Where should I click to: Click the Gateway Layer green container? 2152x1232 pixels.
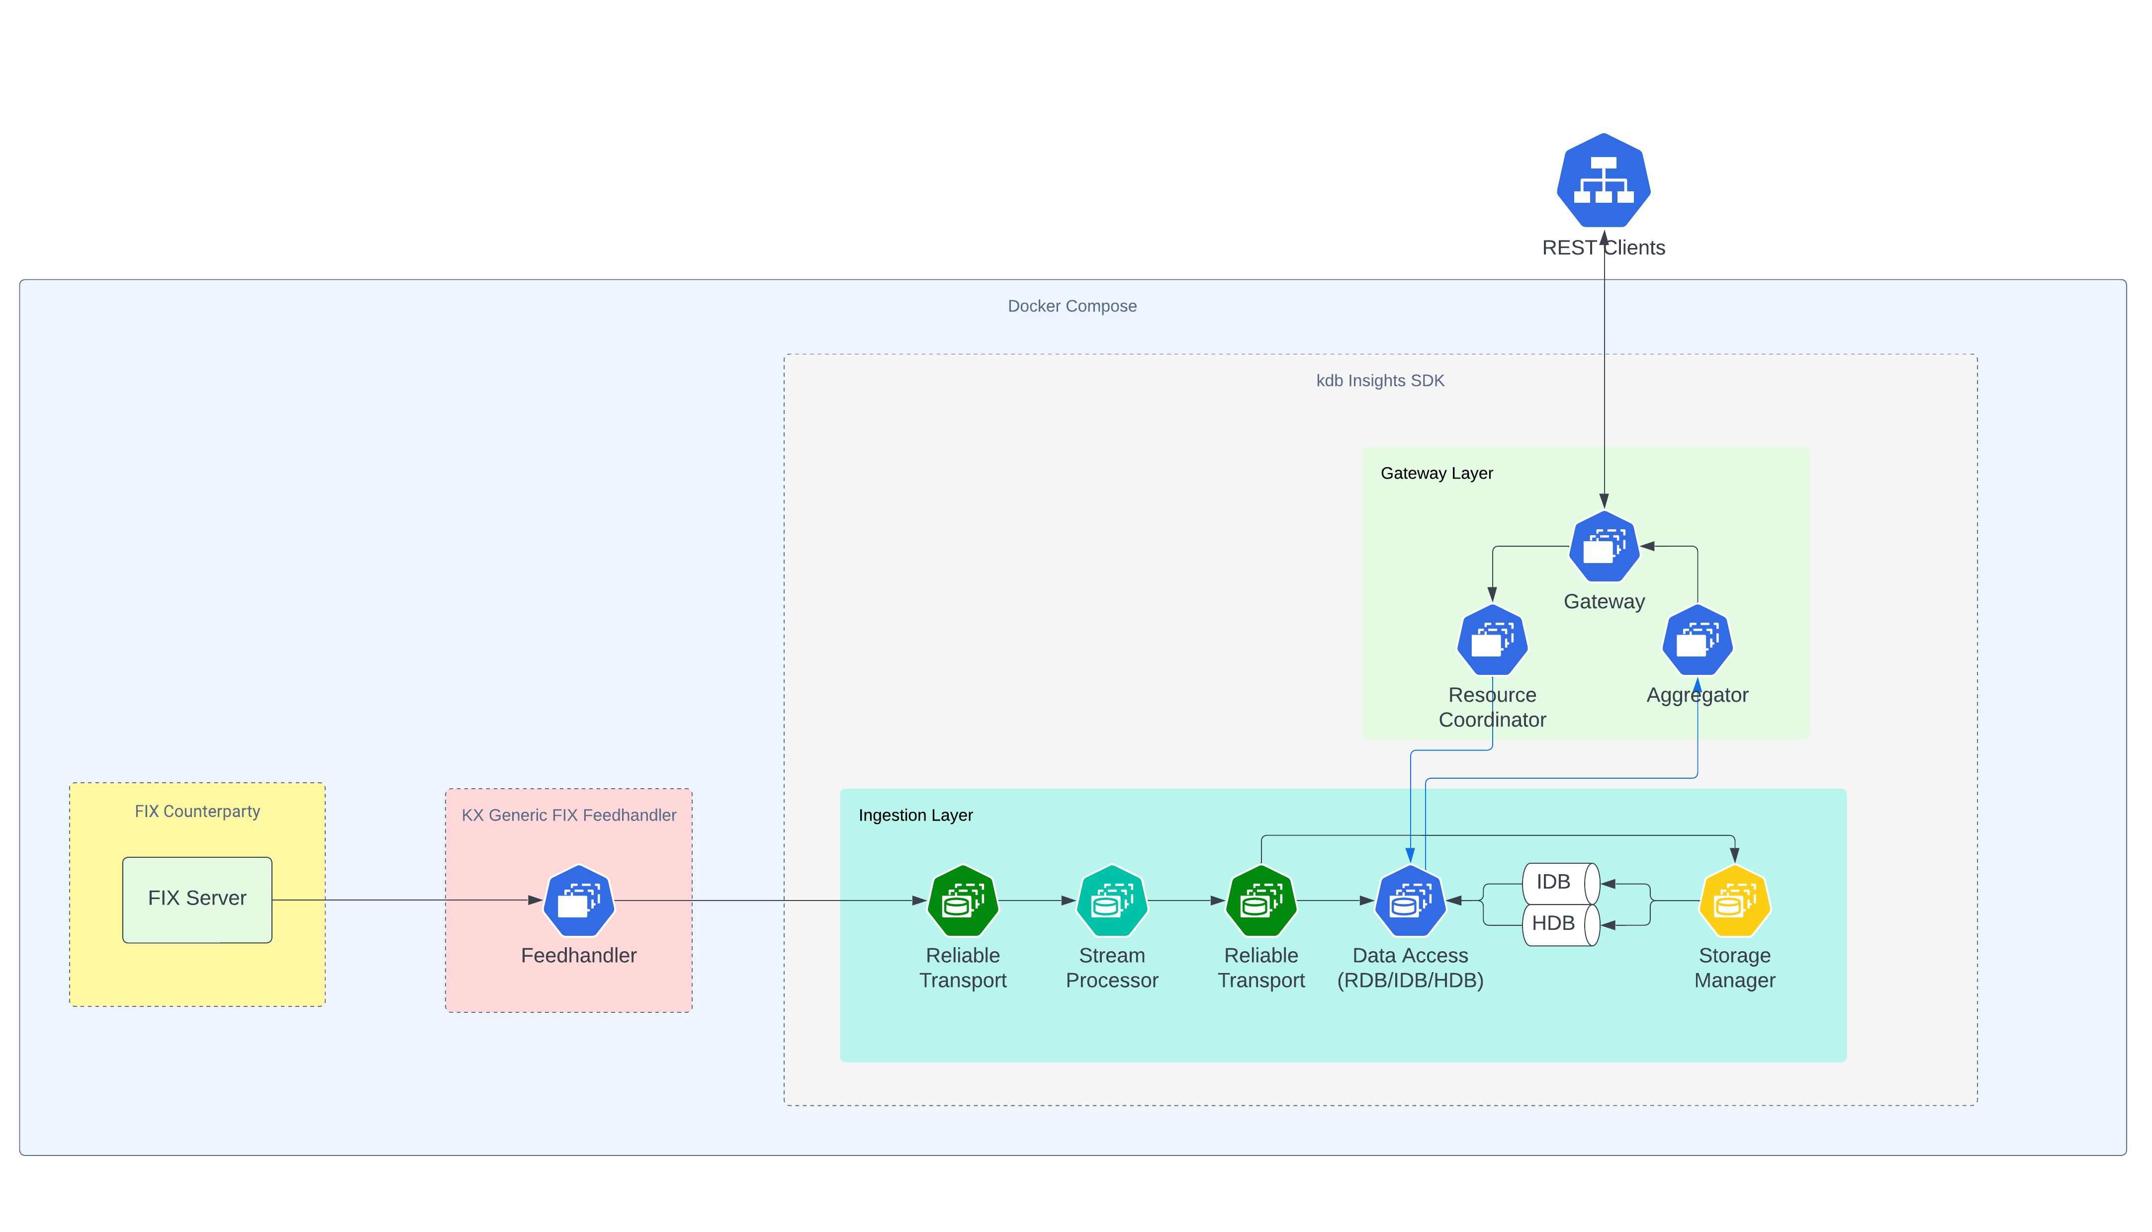pos(1437,474)
